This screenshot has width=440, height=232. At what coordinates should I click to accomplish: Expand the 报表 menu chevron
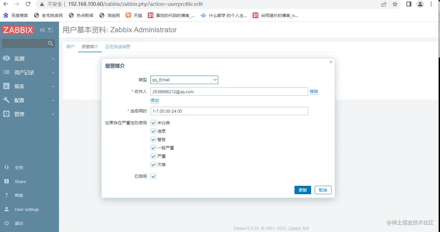click(53, 87)
